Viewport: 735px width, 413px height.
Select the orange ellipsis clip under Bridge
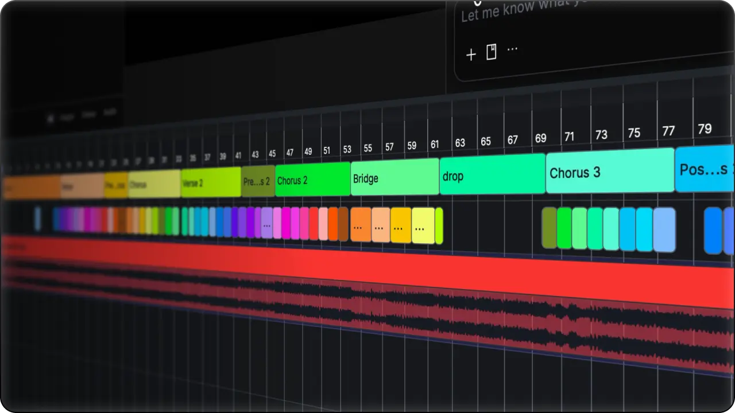[361, 225]
